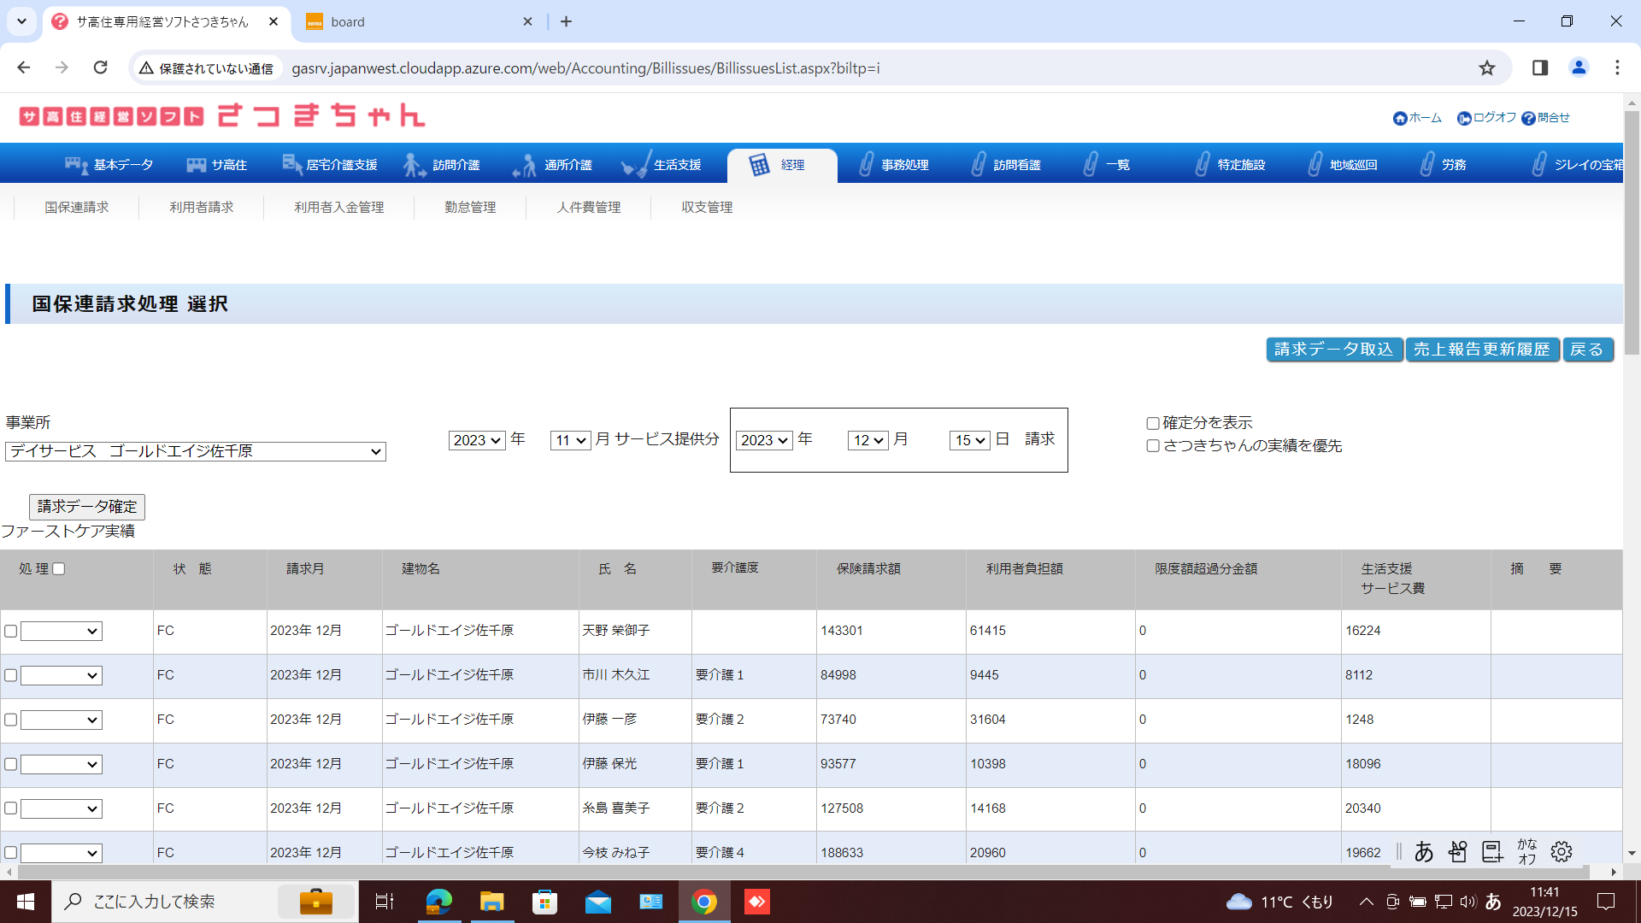Toggle さつきちゃんの実績を優先 checkbox

click(x=1153, y=446)
